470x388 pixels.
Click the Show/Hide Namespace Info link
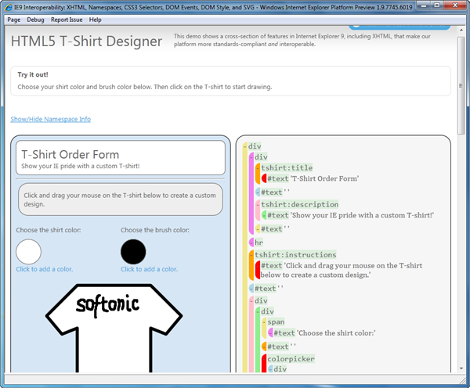click(x=50, y=119)
